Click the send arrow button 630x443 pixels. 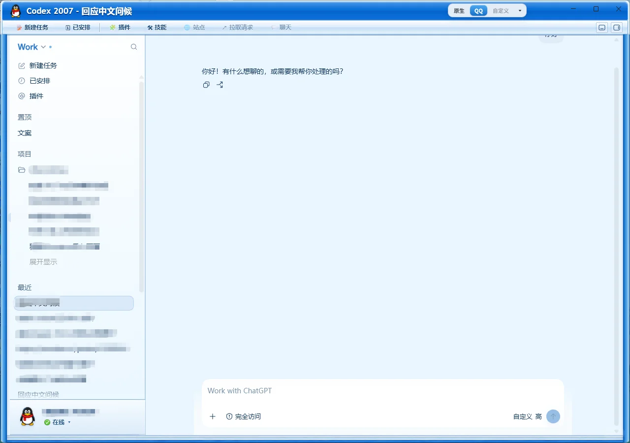553,416
